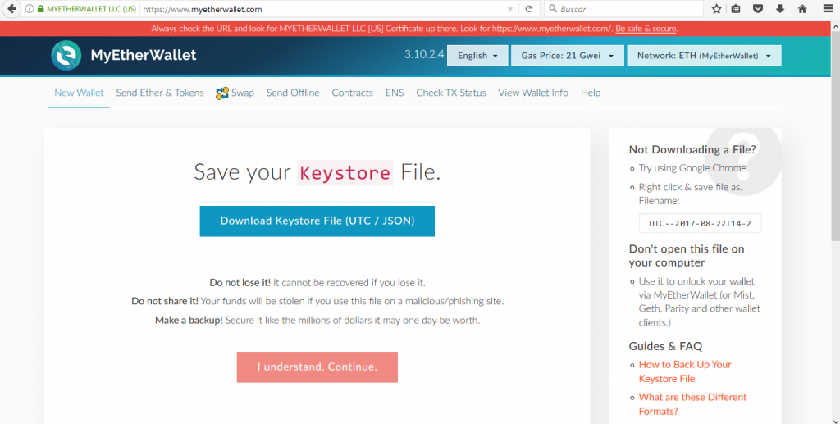Viewport: 840px width, 424px height.
Task: Open the Network: ETH dropdown
Action: [x=704, y=56]
